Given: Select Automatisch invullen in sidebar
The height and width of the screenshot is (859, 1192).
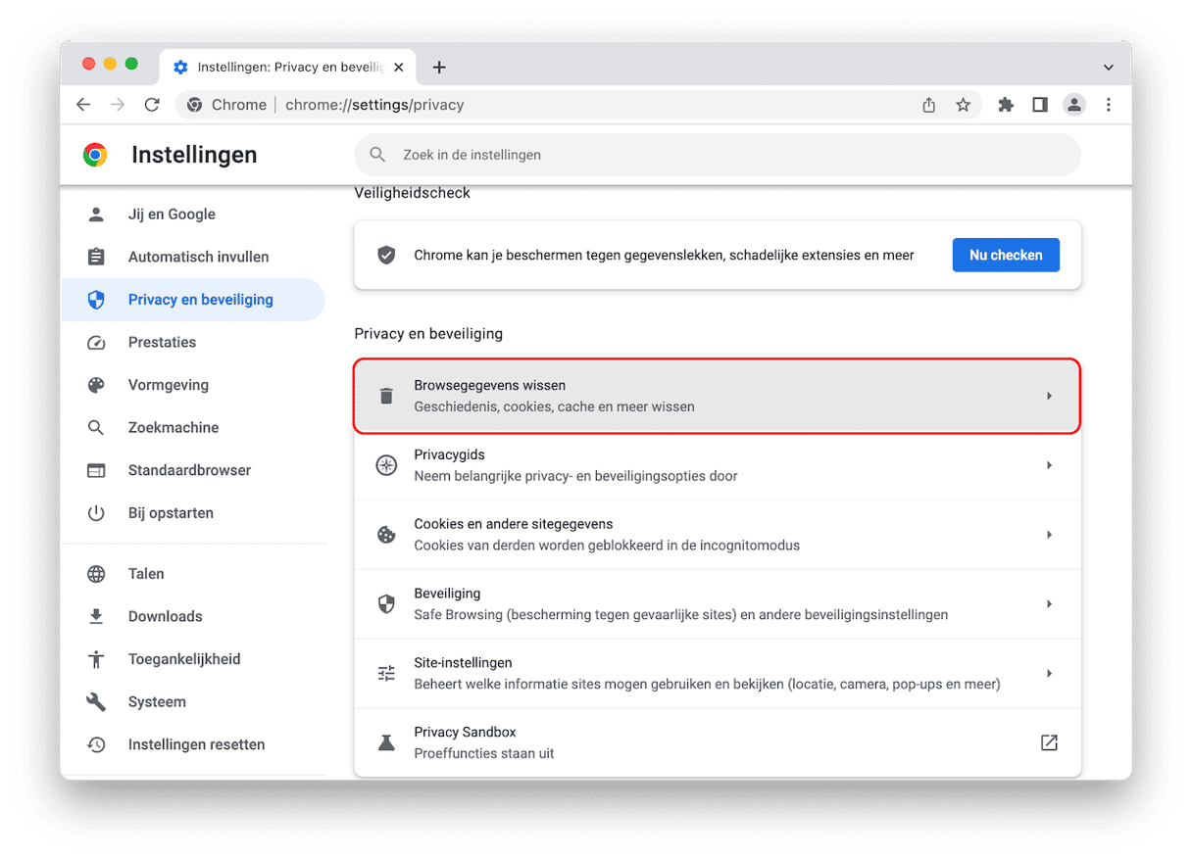Looking at the screenshot, I should [198, 257].
